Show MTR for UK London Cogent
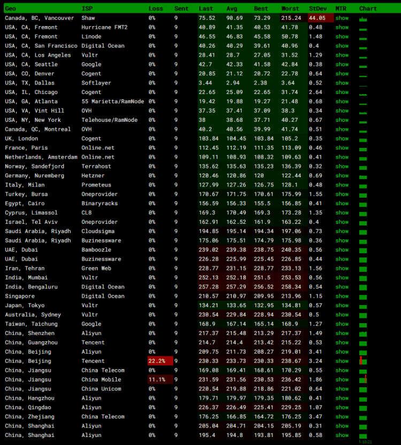Screen dimensions: 401x445 tap(342, 139)
